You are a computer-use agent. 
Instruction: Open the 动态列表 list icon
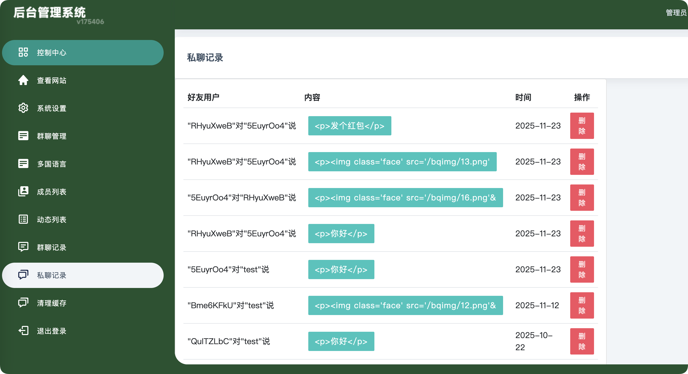pyautogui.click(x=23, y=219)
